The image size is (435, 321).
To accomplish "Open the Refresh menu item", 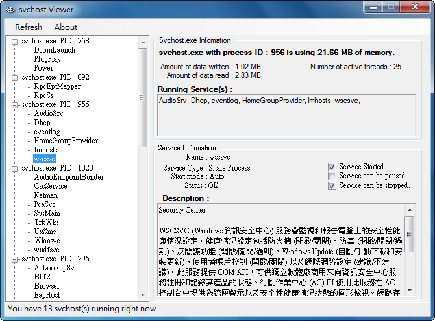I will pos(29,27).
